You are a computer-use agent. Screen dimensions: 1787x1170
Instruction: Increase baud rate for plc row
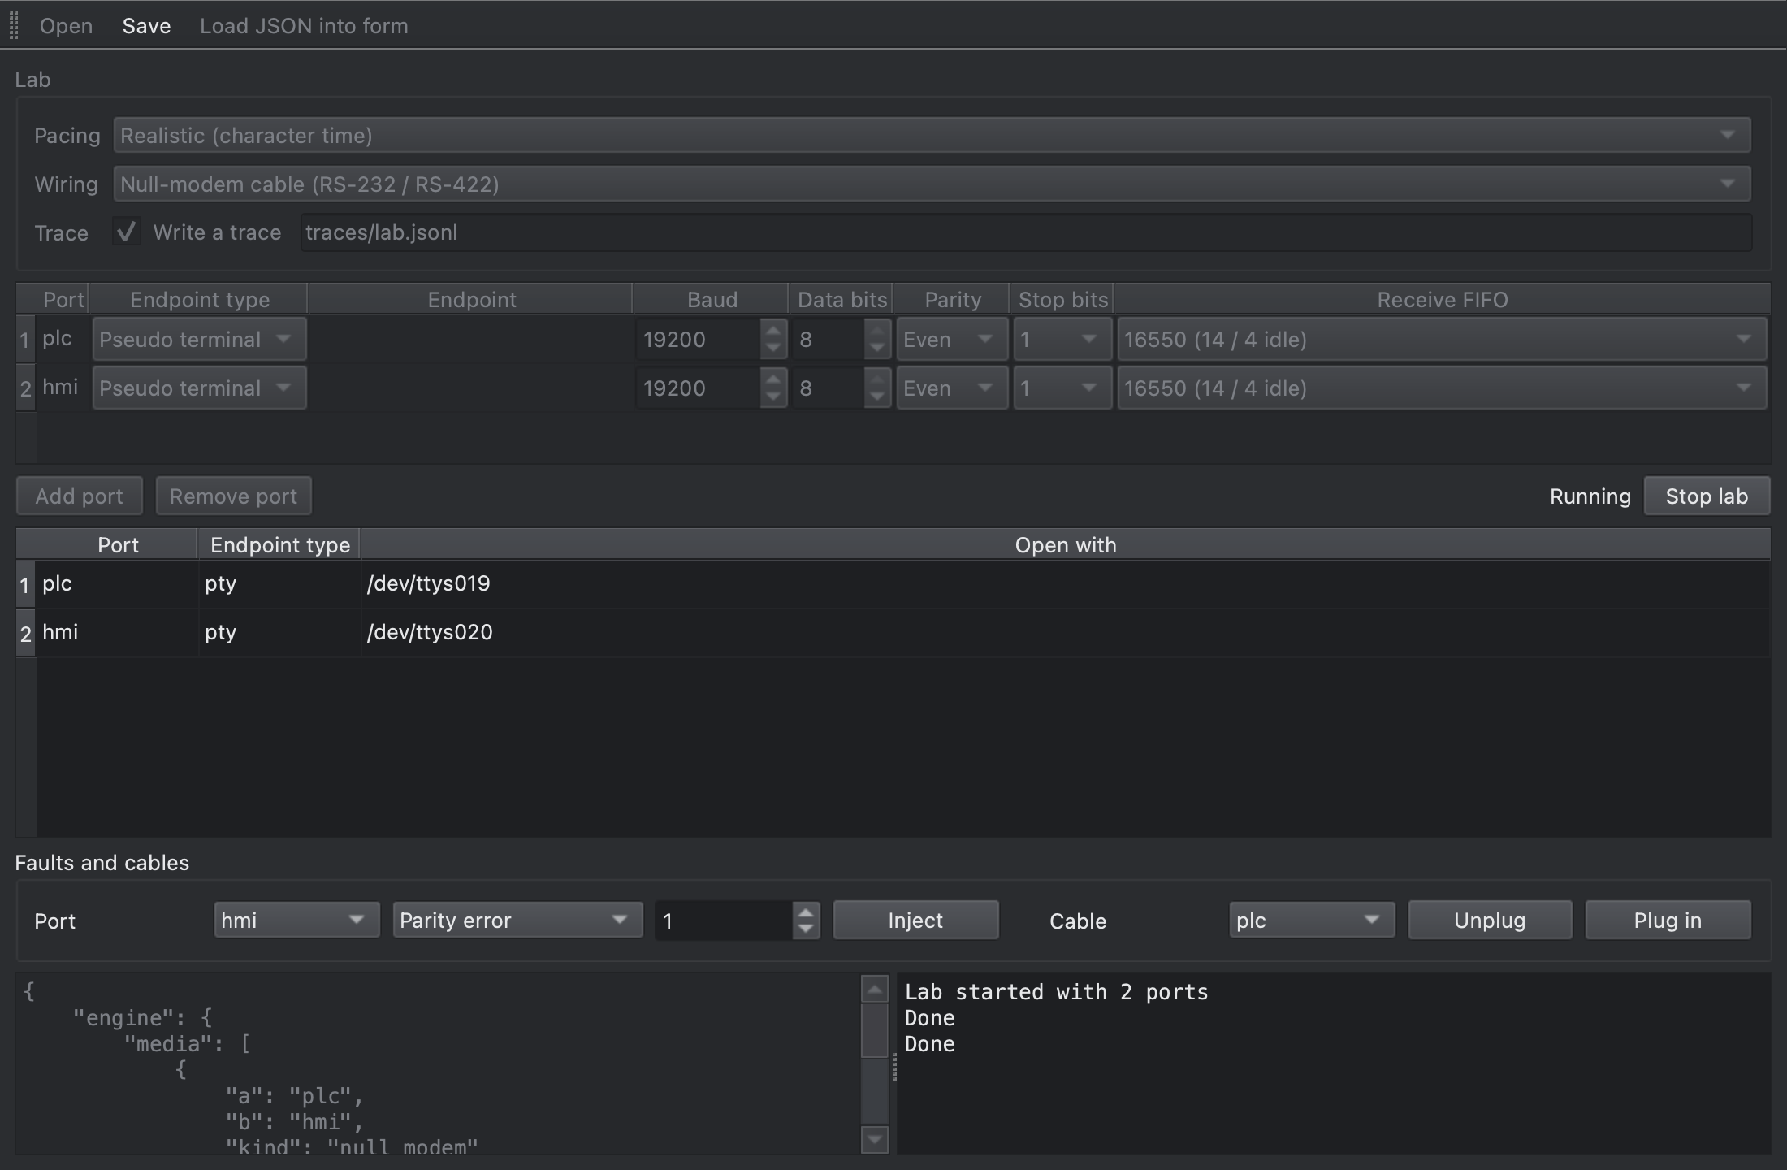point(773,330)
